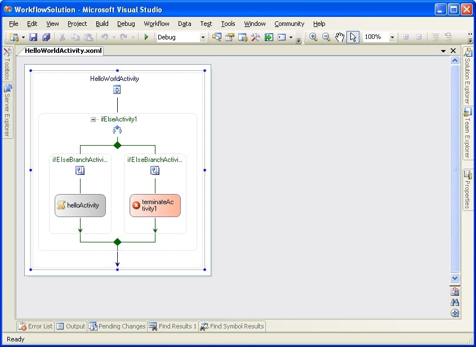Switch to the Error List tab
The image size is (476, 347).
coord(35,326)
